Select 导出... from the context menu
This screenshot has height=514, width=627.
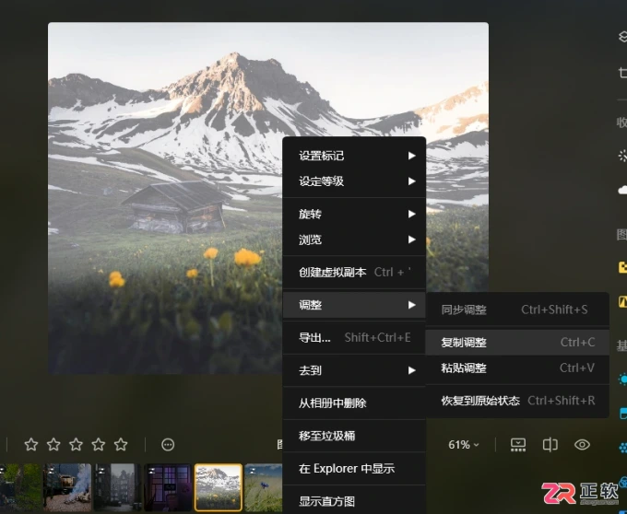(354, 338)
